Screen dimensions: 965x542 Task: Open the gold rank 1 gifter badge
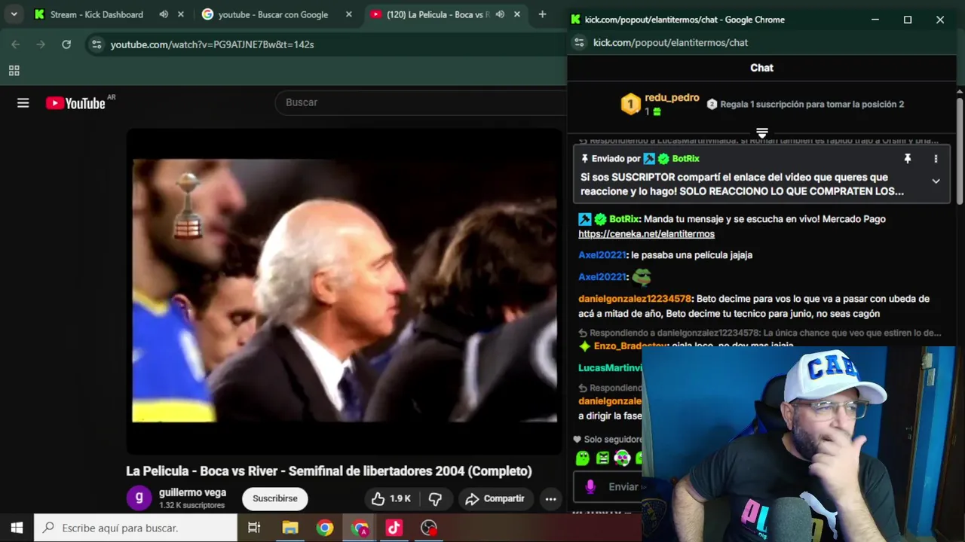coord(630,104)
